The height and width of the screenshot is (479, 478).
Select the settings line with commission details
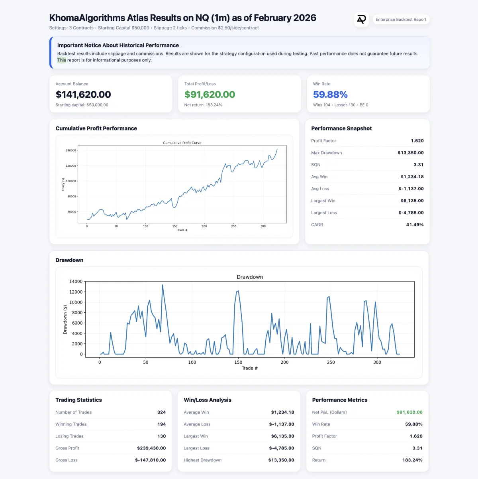[x=154, y=28]
